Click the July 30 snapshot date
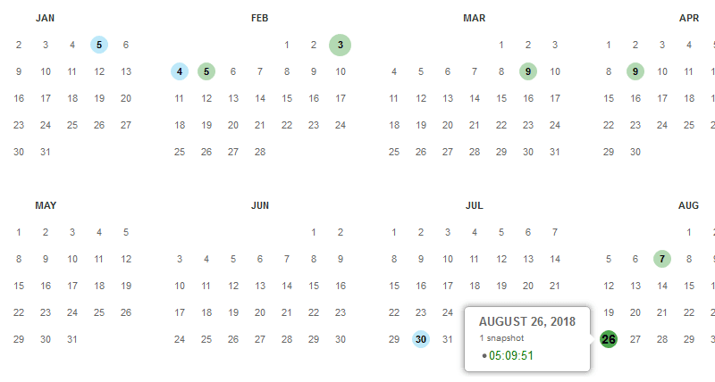Viewport: 715px width, 382px height. click(x=421, y=339)
